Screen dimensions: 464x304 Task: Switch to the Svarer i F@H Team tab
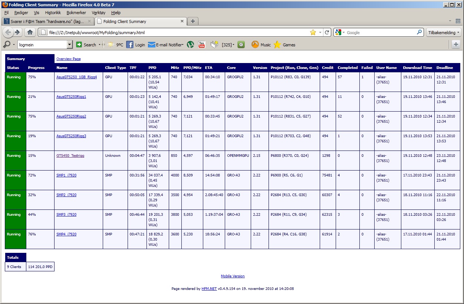click(x=48, y=21)
